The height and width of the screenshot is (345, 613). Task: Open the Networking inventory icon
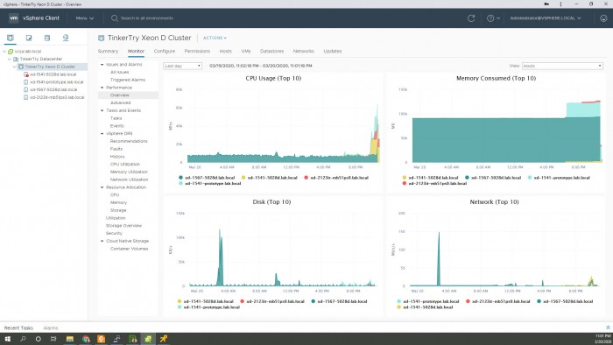66,38
